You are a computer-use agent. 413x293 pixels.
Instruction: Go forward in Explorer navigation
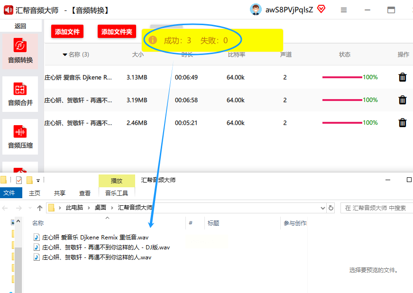click(18, 208)
